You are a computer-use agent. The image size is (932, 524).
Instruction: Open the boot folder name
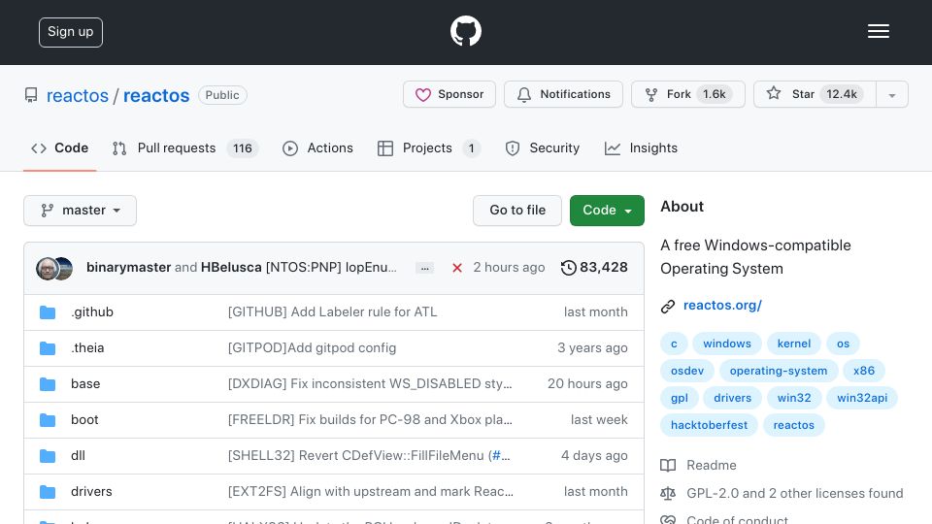click(x=84, y=419)
